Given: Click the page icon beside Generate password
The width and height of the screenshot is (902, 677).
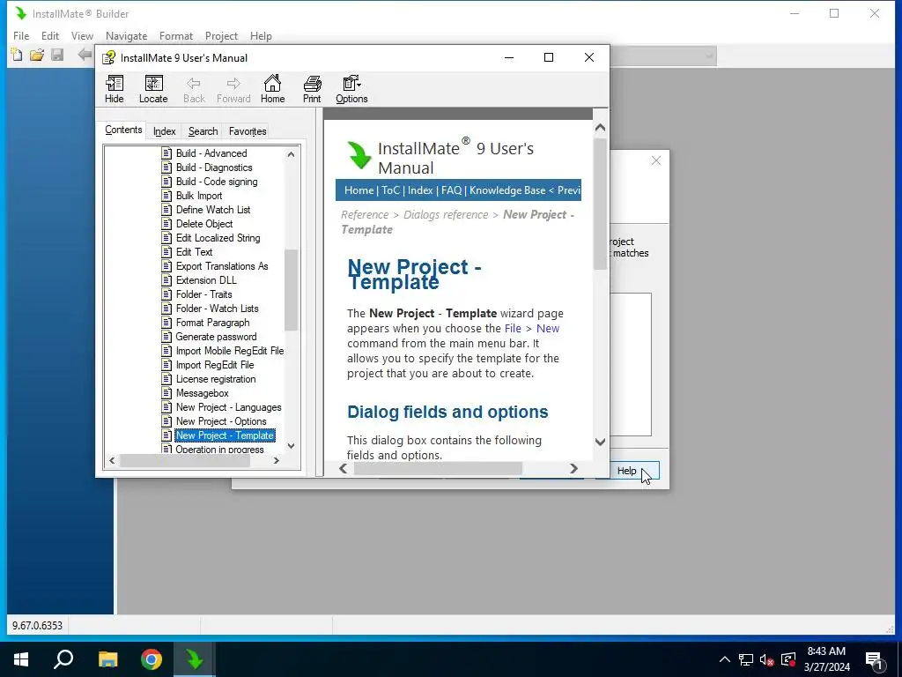Looking at the screenshot, I should [166, 337].
